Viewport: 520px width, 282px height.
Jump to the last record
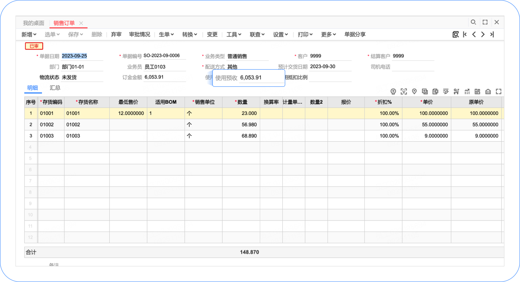[492, 34]
